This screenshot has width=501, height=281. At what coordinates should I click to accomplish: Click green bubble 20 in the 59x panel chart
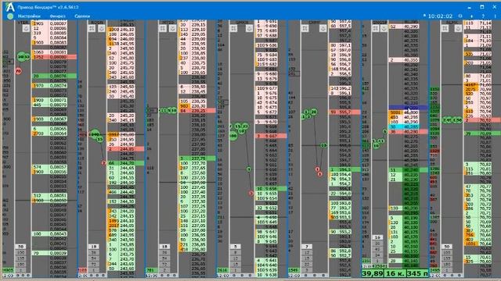(x=314, y=112)
